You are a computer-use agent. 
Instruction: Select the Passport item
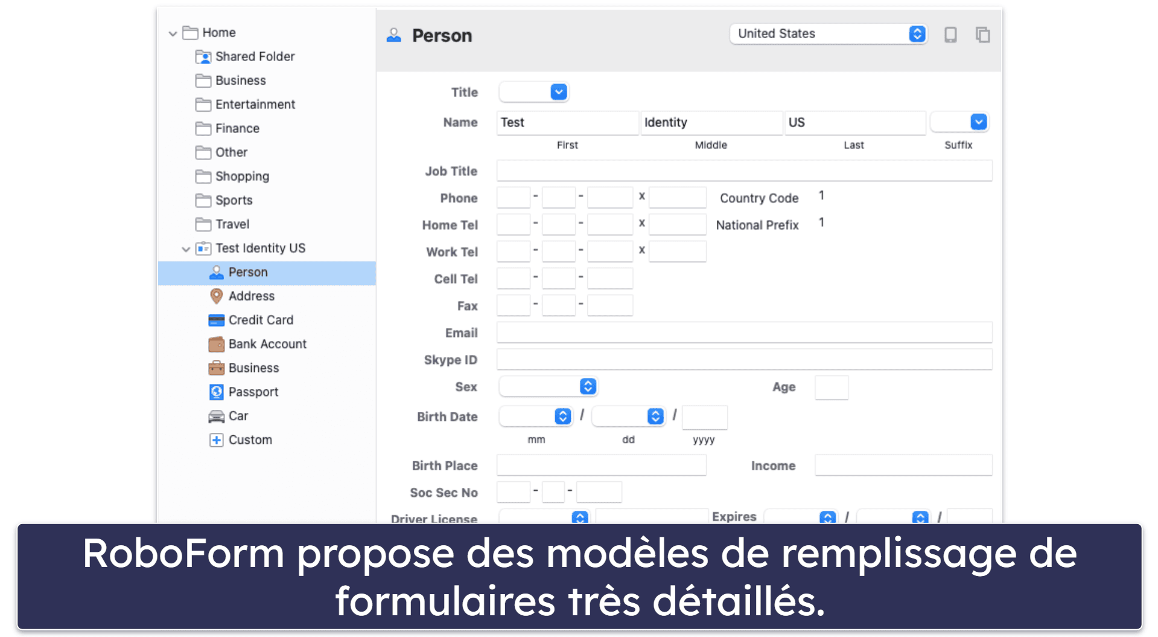click(x=253, y=392)
